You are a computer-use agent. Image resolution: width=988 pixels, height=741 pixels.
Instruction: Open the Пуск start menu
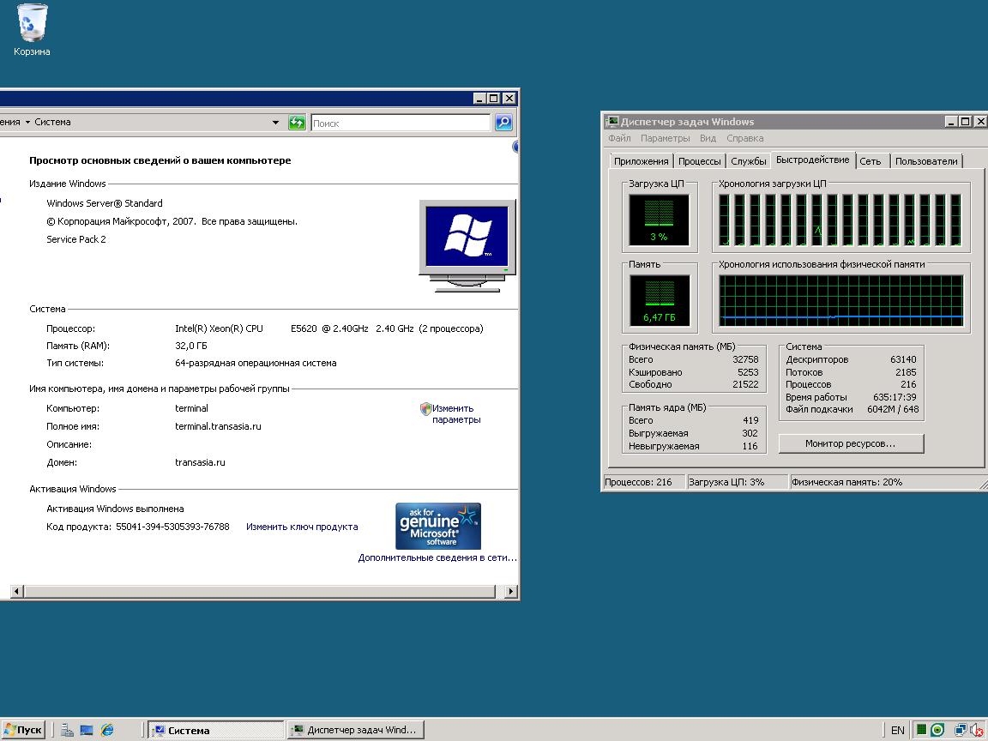tap(23, 730)
